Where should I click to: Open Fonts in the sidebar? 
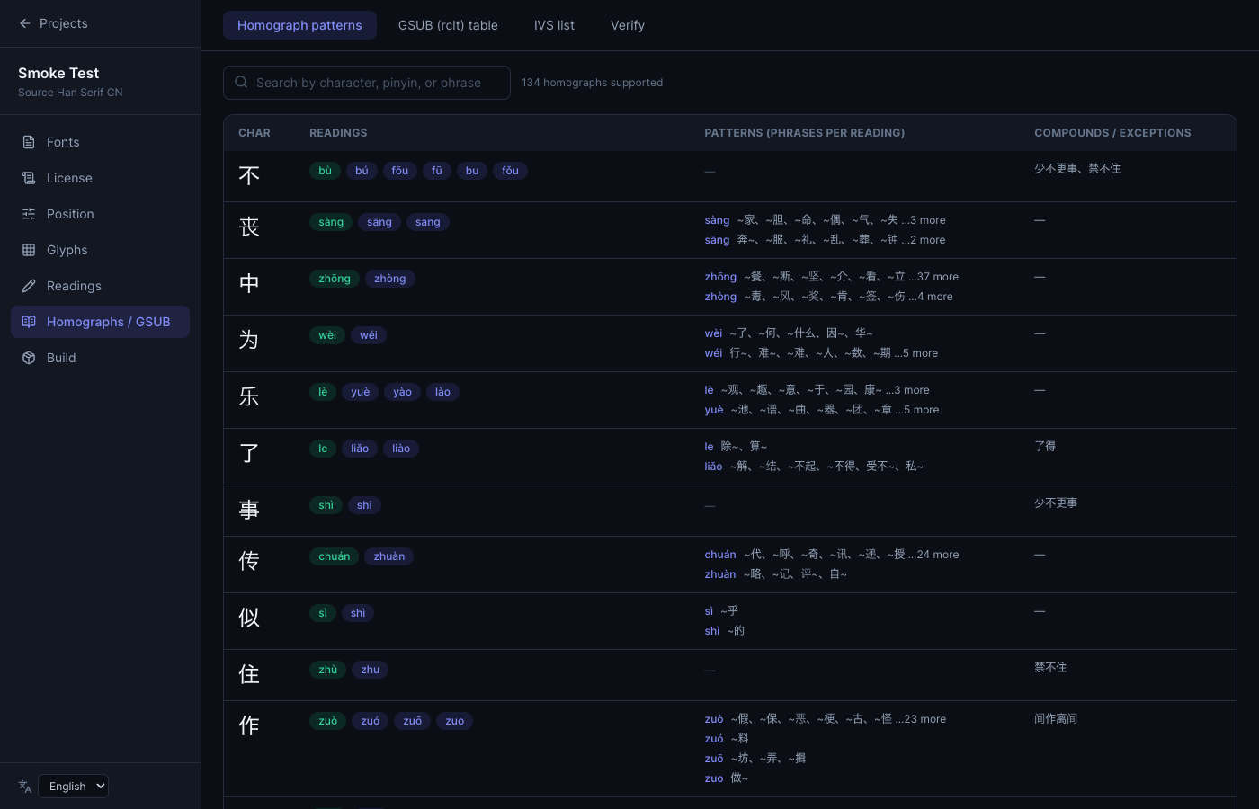[100, 142]
